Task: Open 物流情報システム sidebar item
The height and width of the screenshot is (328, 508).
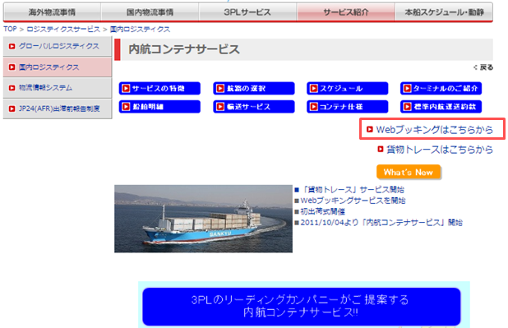Action: [58, 88]
